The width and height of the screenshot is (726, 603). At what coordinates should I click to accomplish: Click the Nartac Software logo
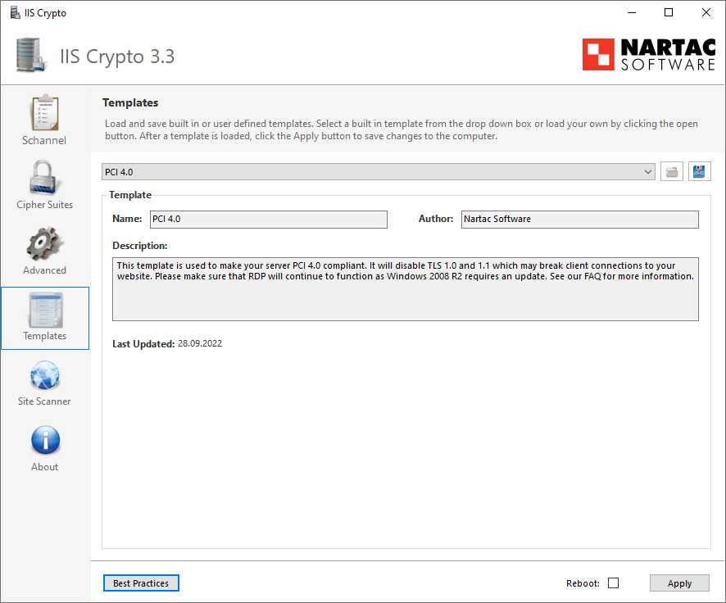pyautogui.click(x=649, y=55)
